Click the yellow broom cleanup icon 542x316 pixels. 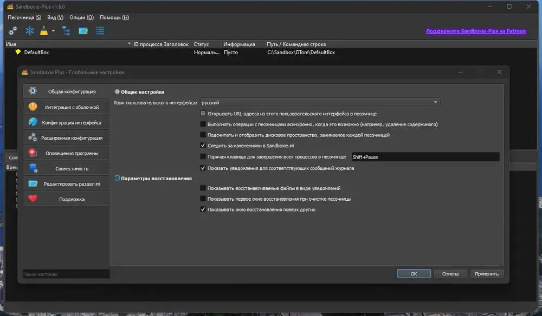click(44, 31)
